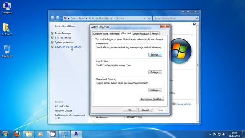Click Change settings link in System window
The width and height of the screenshot is (245, 138).
click(x=183, y=104)
